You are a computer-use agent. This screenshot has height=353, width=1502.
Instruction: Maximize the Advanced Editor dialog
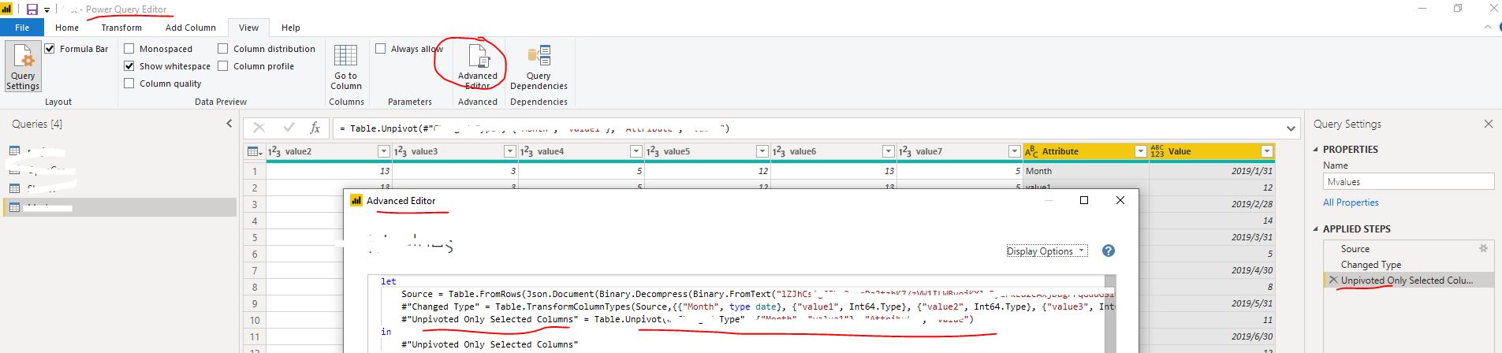coord(1083,200)
